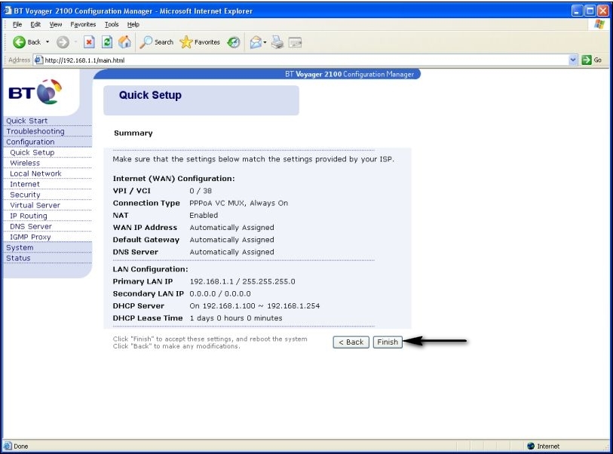Open the Troubleshooting link
The width and height of the screenshot is (613, 454).
pyautogui.click(x=35, y=131)
